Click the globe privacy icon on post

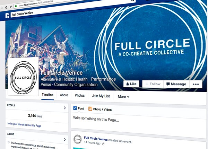coord(103,143)
